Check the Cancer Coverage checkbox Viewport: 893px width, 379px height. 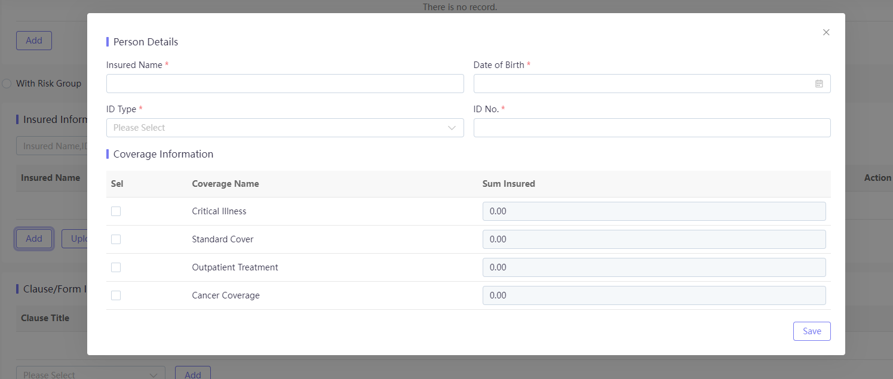116,295
